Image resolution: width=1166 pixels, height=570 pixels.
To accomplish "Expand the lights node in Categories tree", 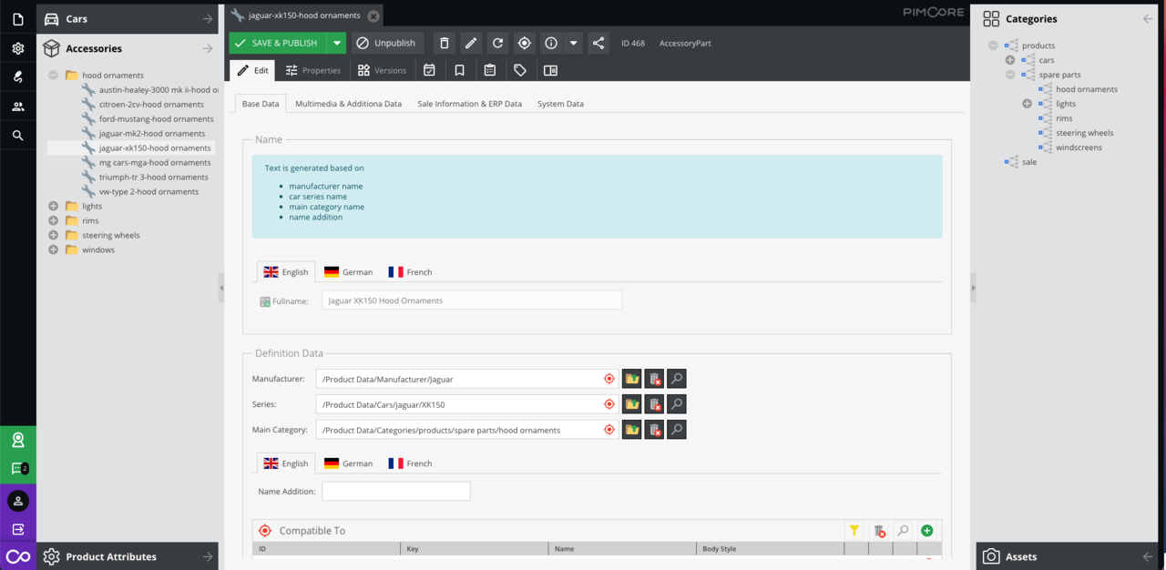I will [x=1028, y=104].
